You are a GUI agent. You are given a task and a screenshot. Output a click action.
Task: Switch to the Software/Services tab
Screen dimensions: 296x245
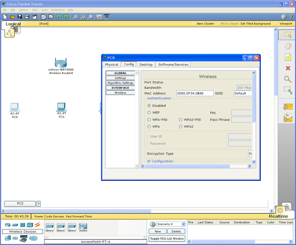click(x=173, y=65)
